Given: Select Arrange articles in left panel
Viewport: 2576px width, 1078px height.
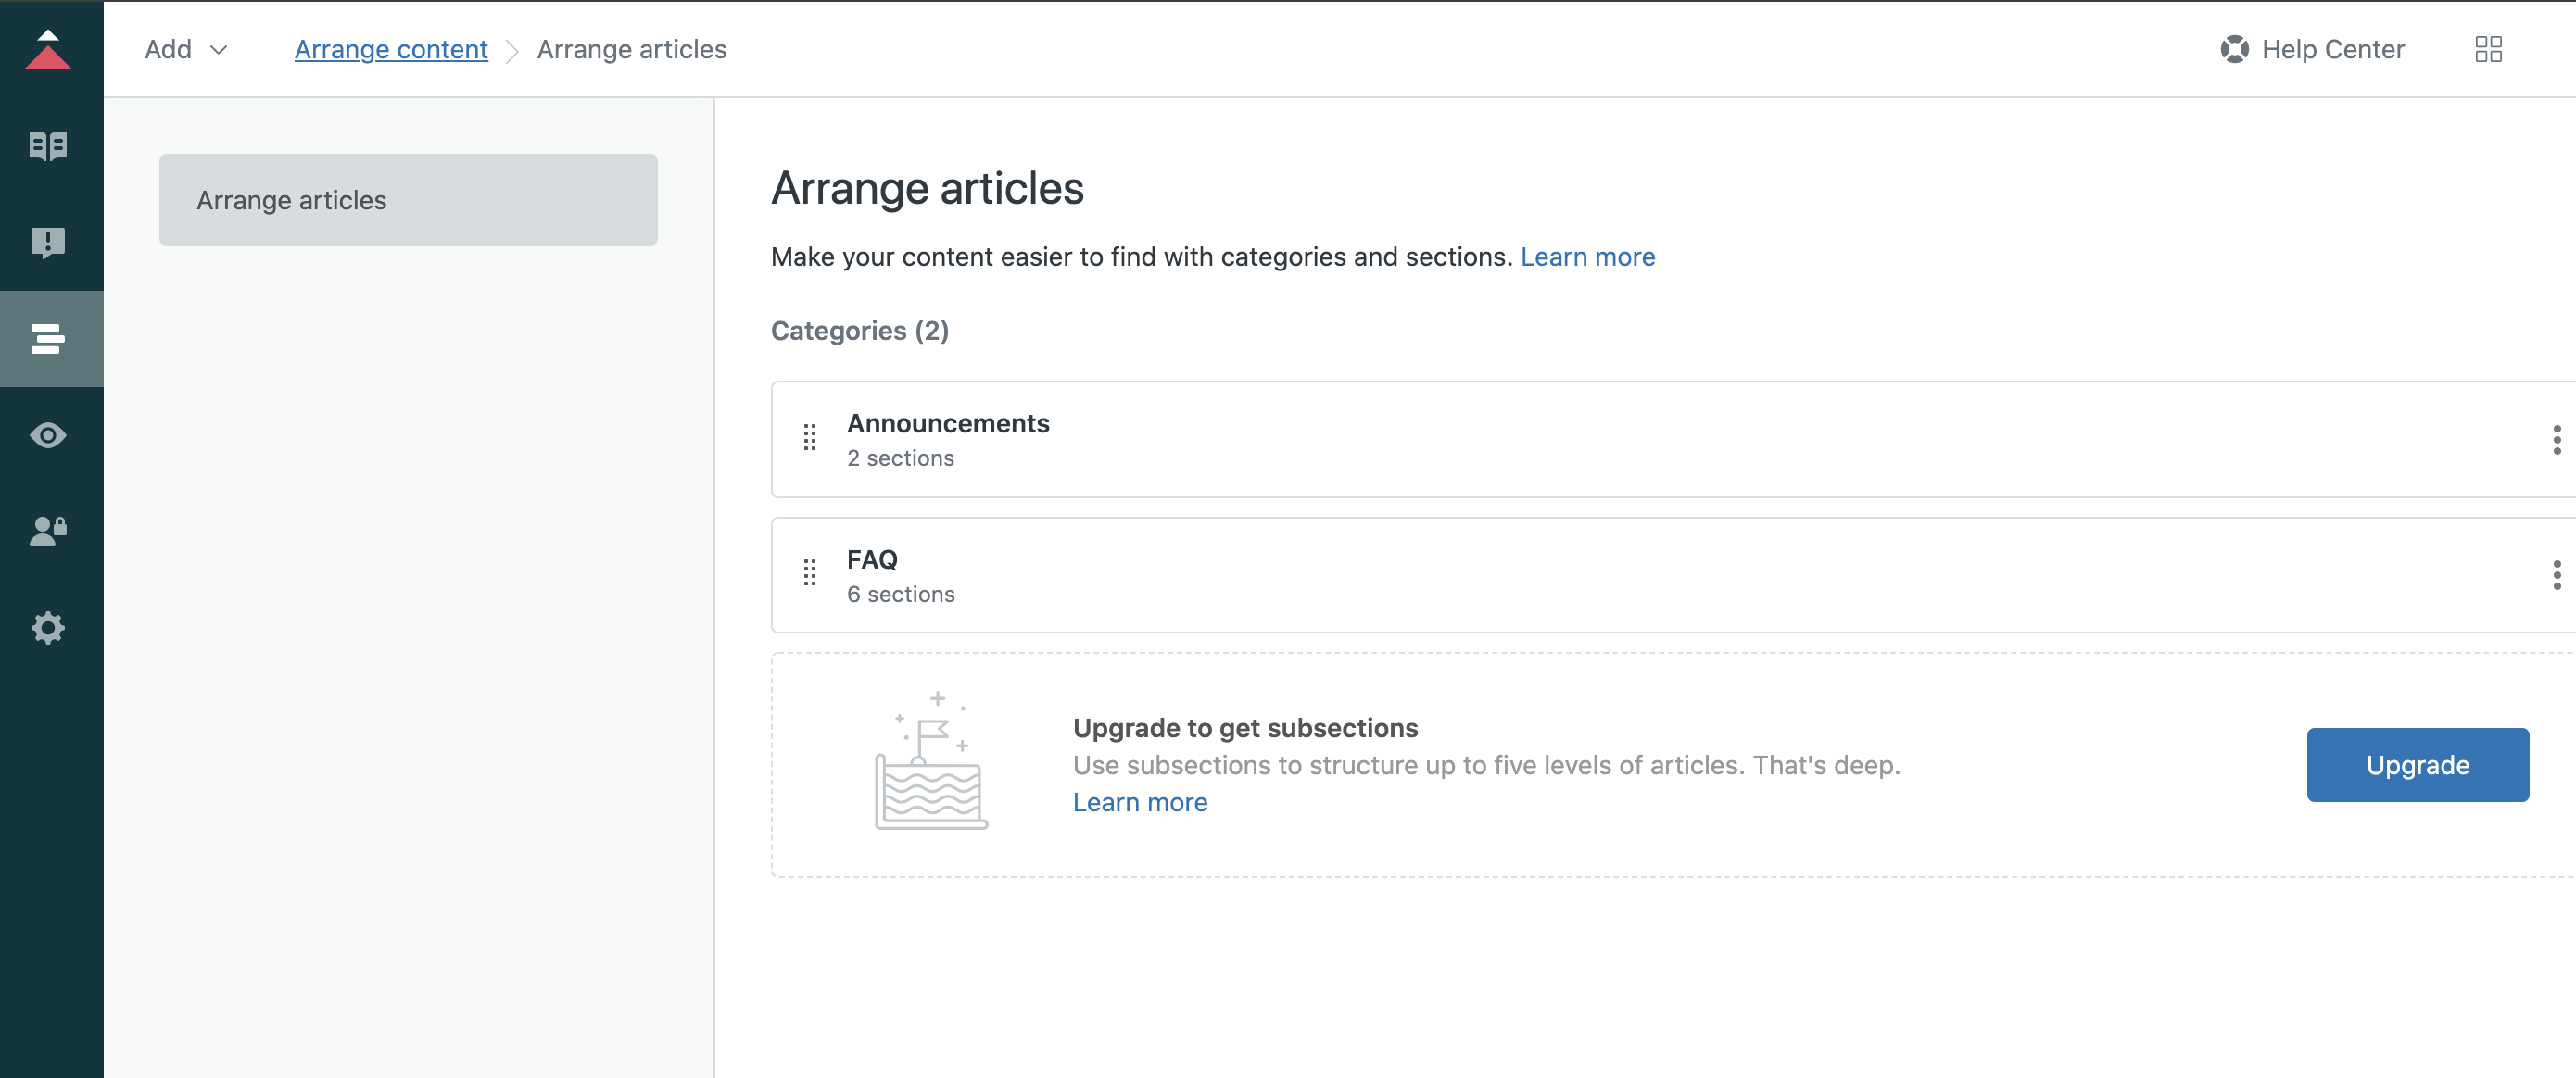Looking at the screenshot, I should (408, 200).
